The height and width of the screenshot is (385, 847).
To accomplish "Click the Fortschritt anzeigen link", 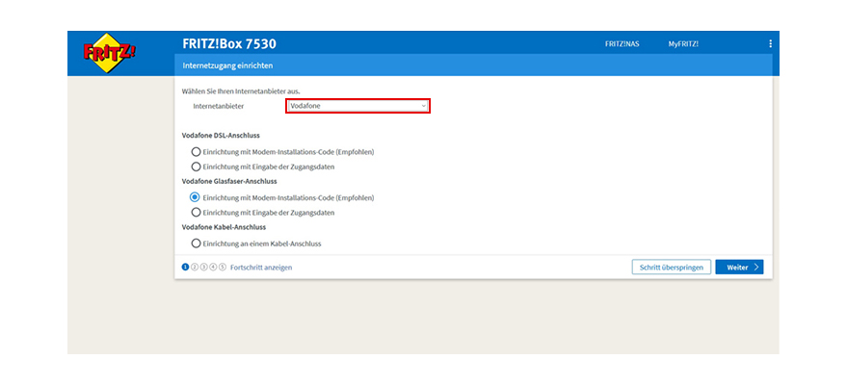I will pyautogui.click(x=261, y=267).
